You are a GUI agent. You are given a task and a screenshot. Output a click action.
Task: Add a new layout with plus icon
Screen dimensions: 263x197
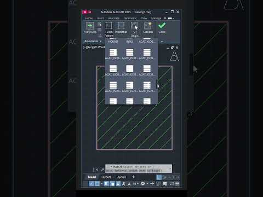[x=133, y=177]
